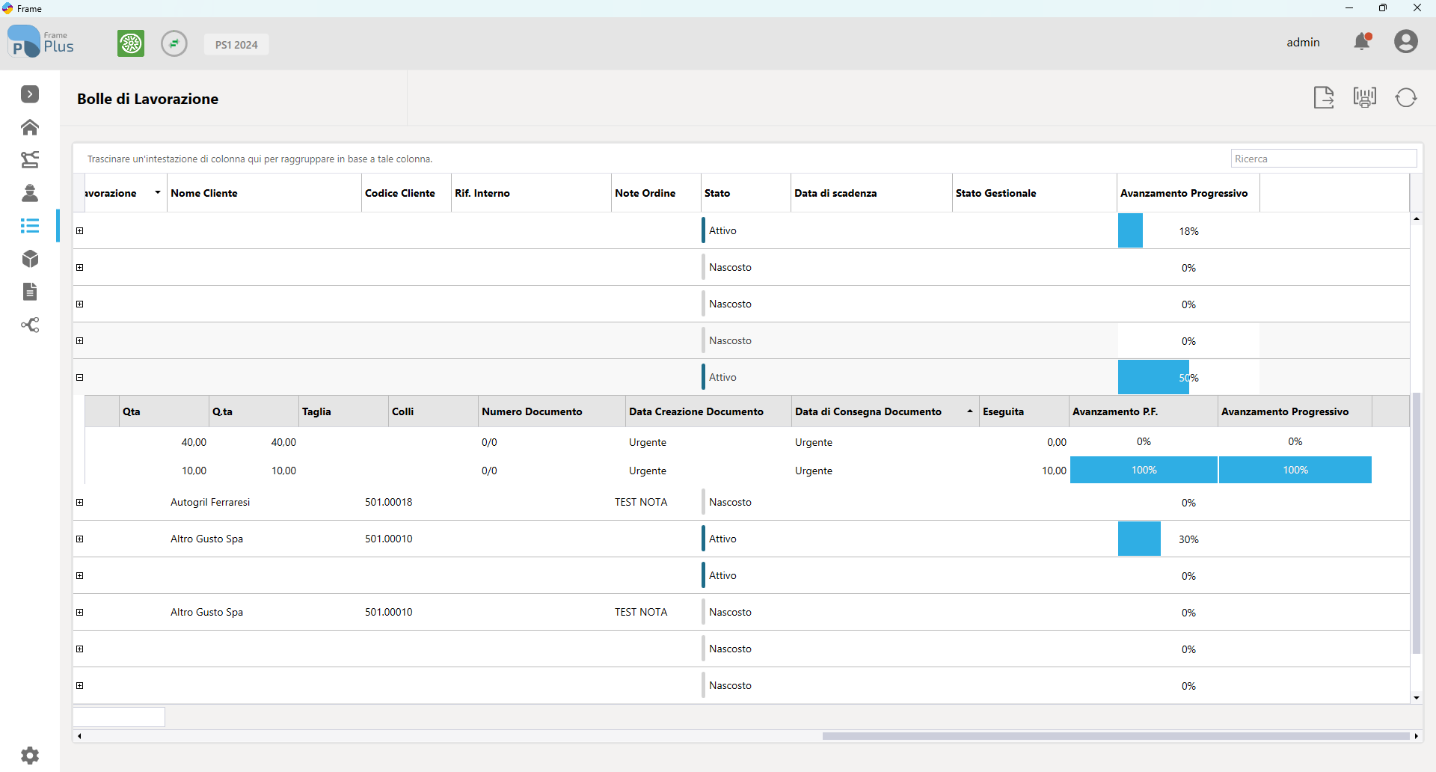The width and height of the screenshot is (1436, 772).
Task: Sort by Eseguita sub-column
Action: 1024,411
